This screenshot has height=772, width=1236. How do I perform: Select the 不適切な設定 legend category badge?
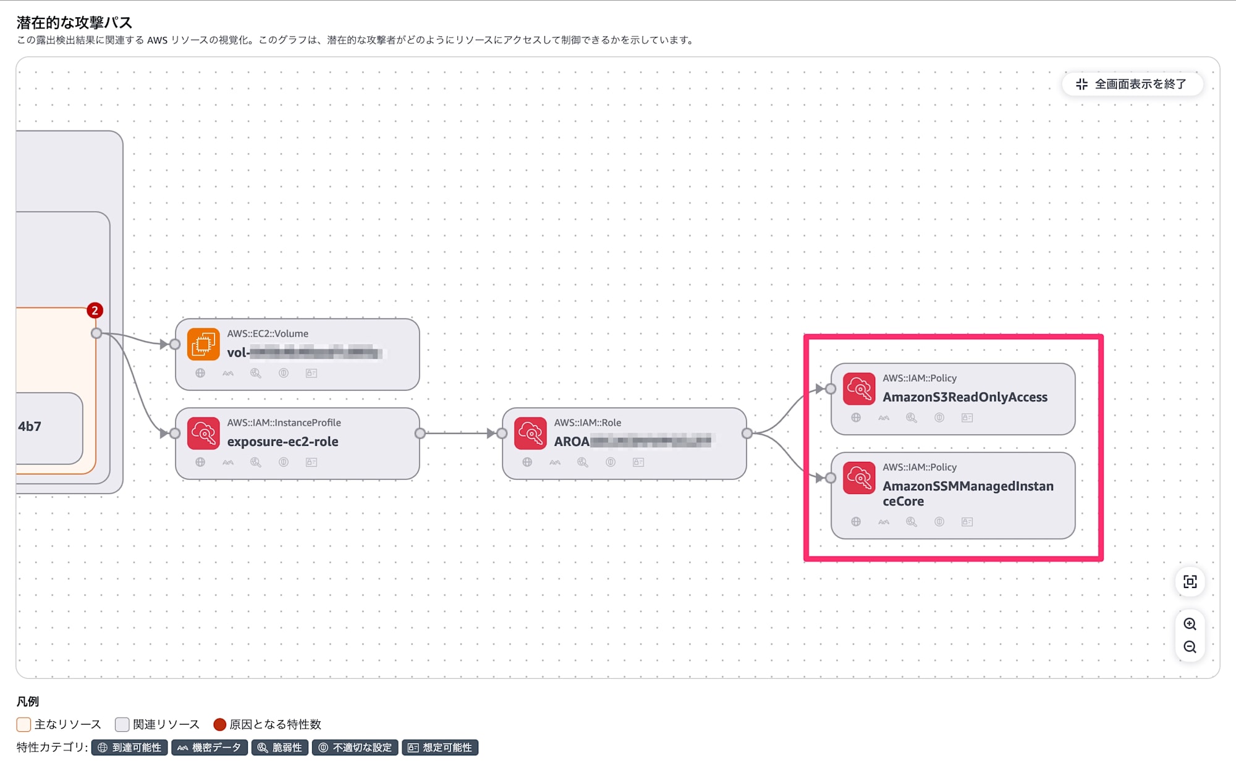[x=355, y=747]
